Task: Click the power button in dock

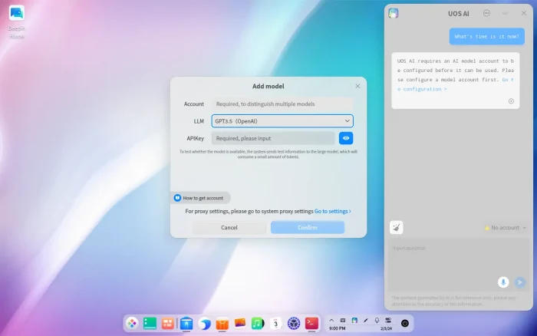Action: [x=405, y=324]
